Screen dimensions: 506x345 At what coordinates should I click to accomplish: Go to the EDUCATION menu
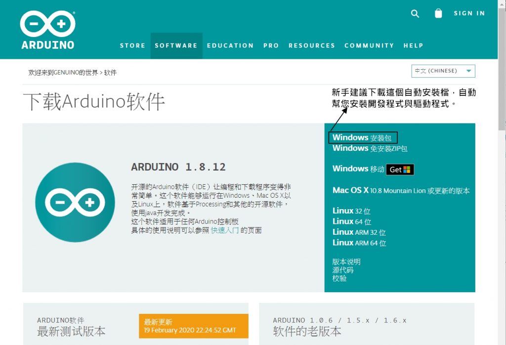230,45
